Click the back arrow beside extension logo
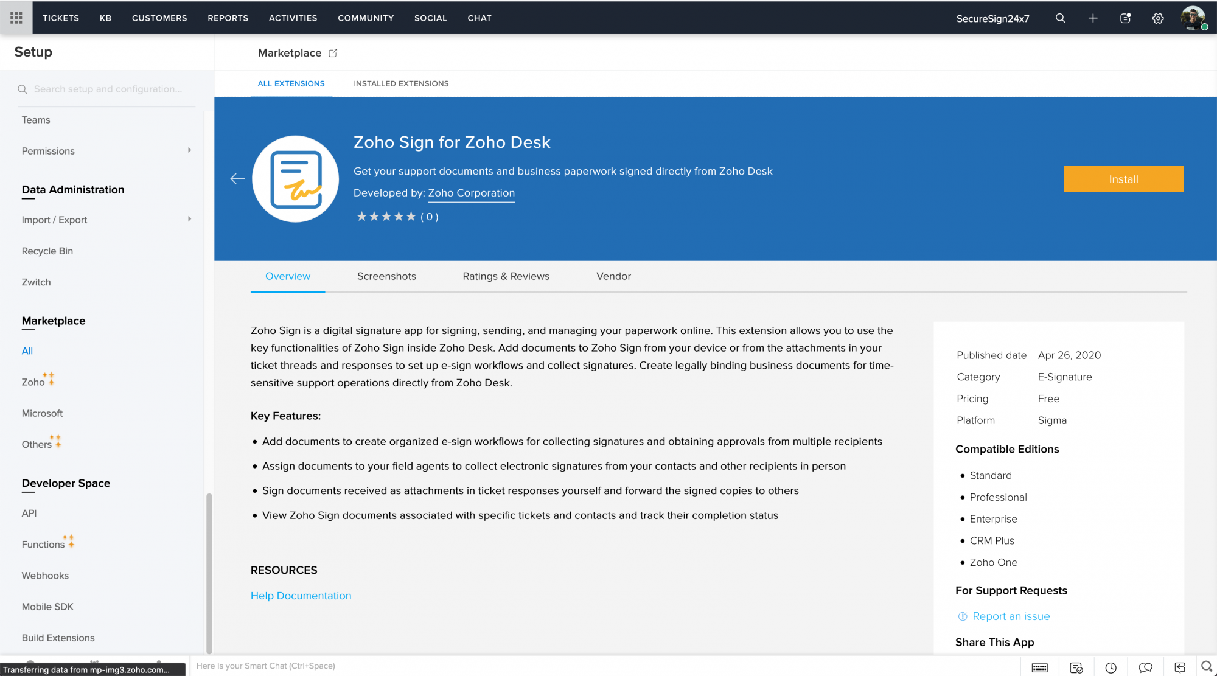 pos(237,178)
